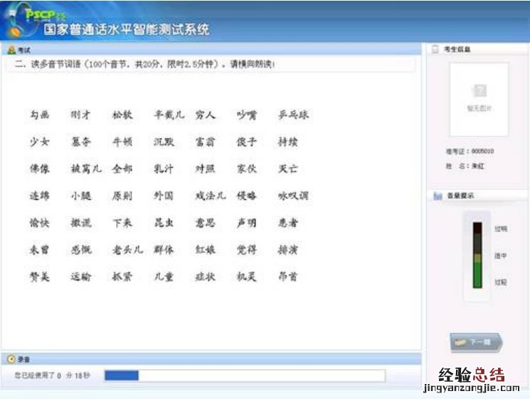Click the 录音 recording status icon
Viewport: 530px width, 401px height.
tap(10, 360)
